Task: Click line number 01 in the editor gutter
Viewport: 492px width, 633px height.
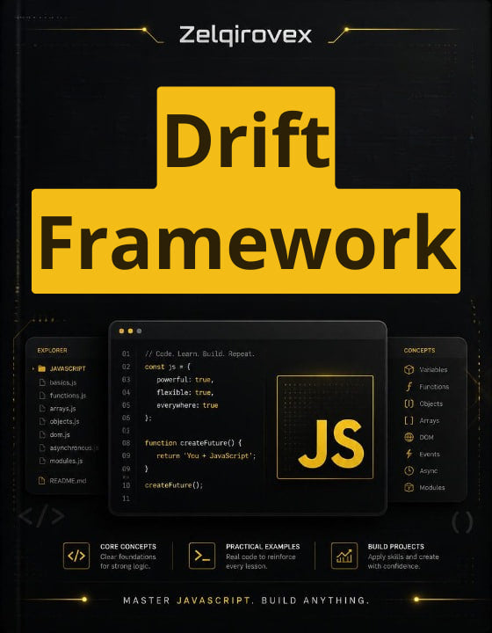Action: click(x=126, y=353)
